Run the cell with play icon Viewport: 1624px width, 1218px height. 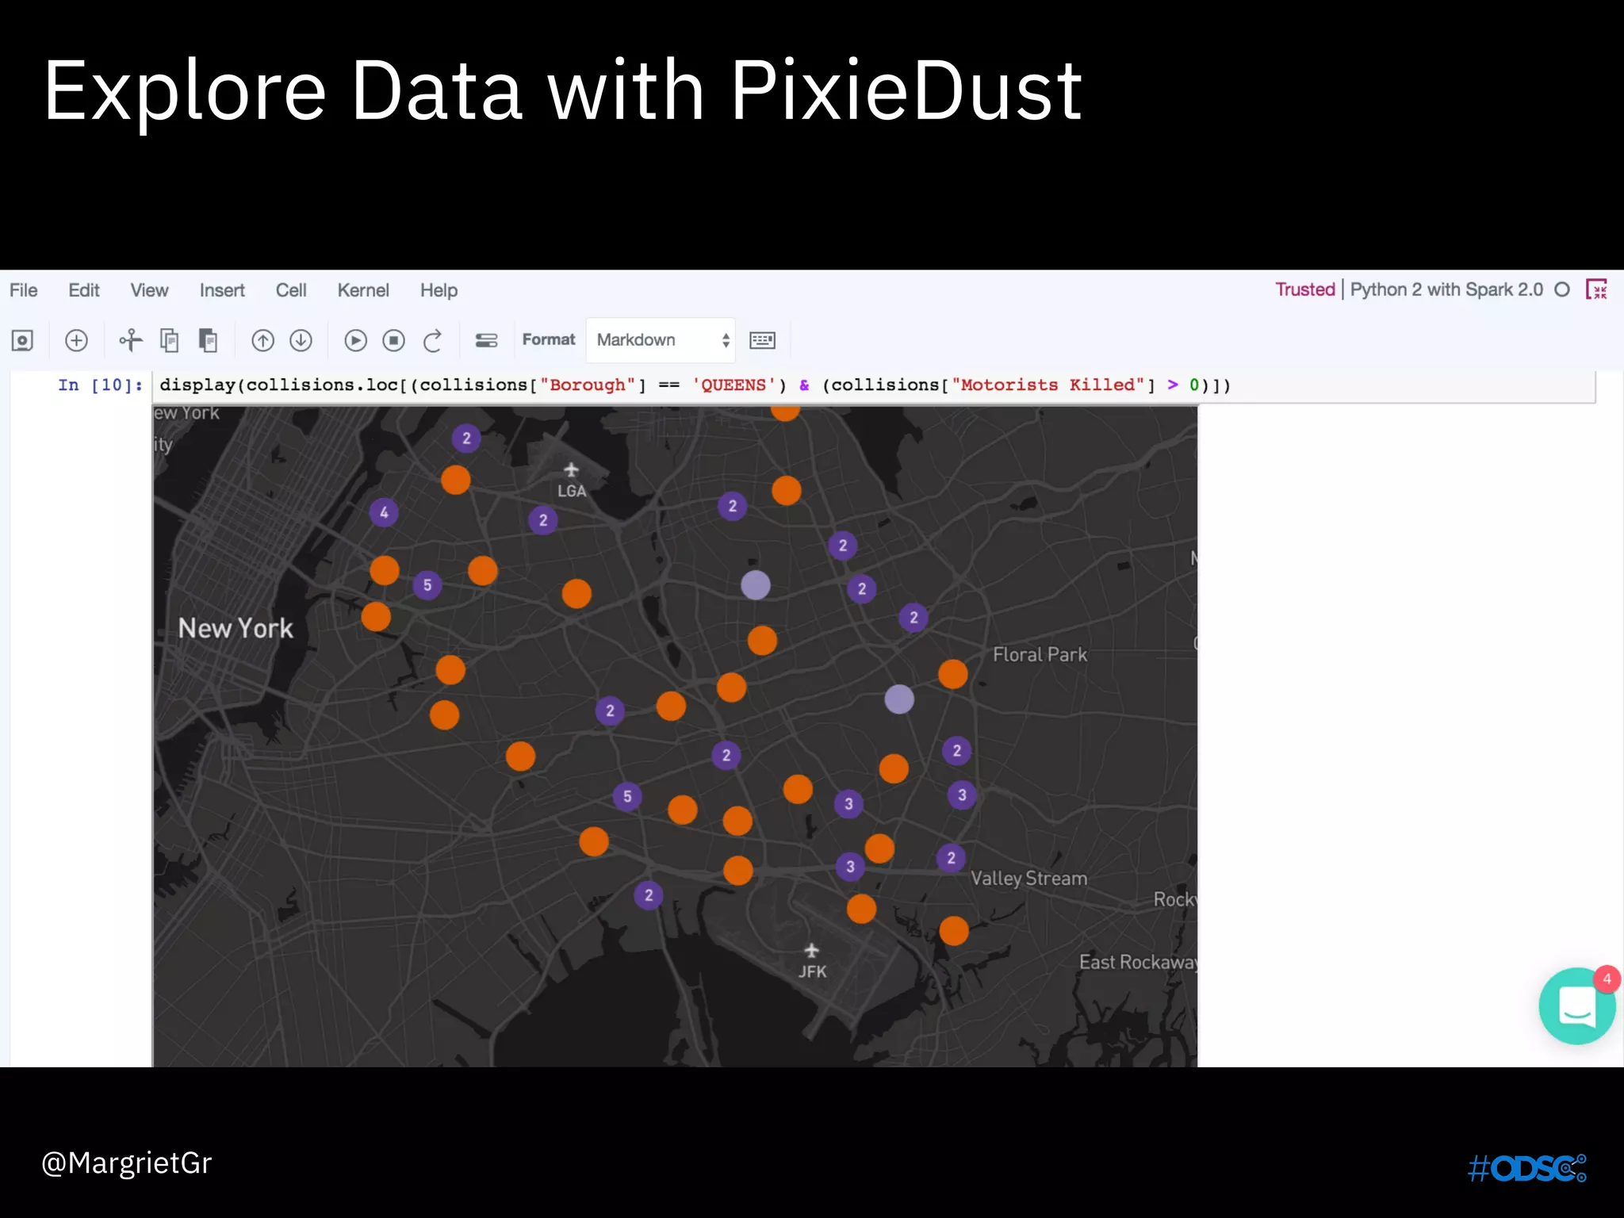(355, 341)
